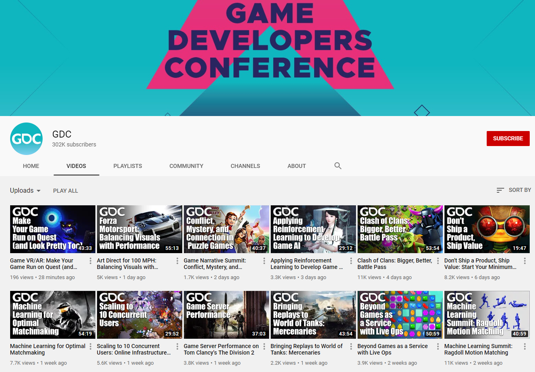The width and height of the screenshot is (535, 372).
Task: Click the Game Server Performance thumbnail
Action: point(227,315)
